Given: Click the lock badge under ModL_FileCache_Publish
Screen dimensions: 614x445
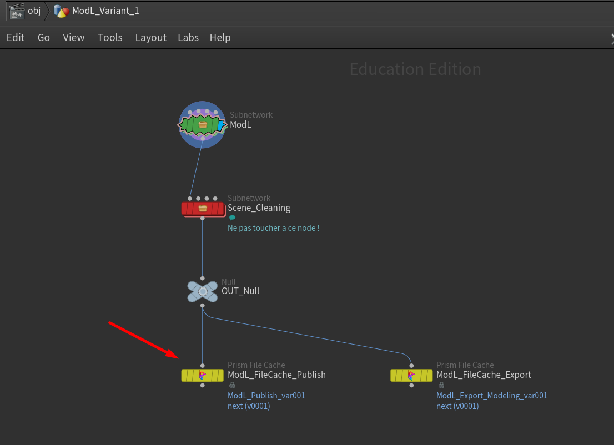Looking at the screenshot, I should pos(232,385).
